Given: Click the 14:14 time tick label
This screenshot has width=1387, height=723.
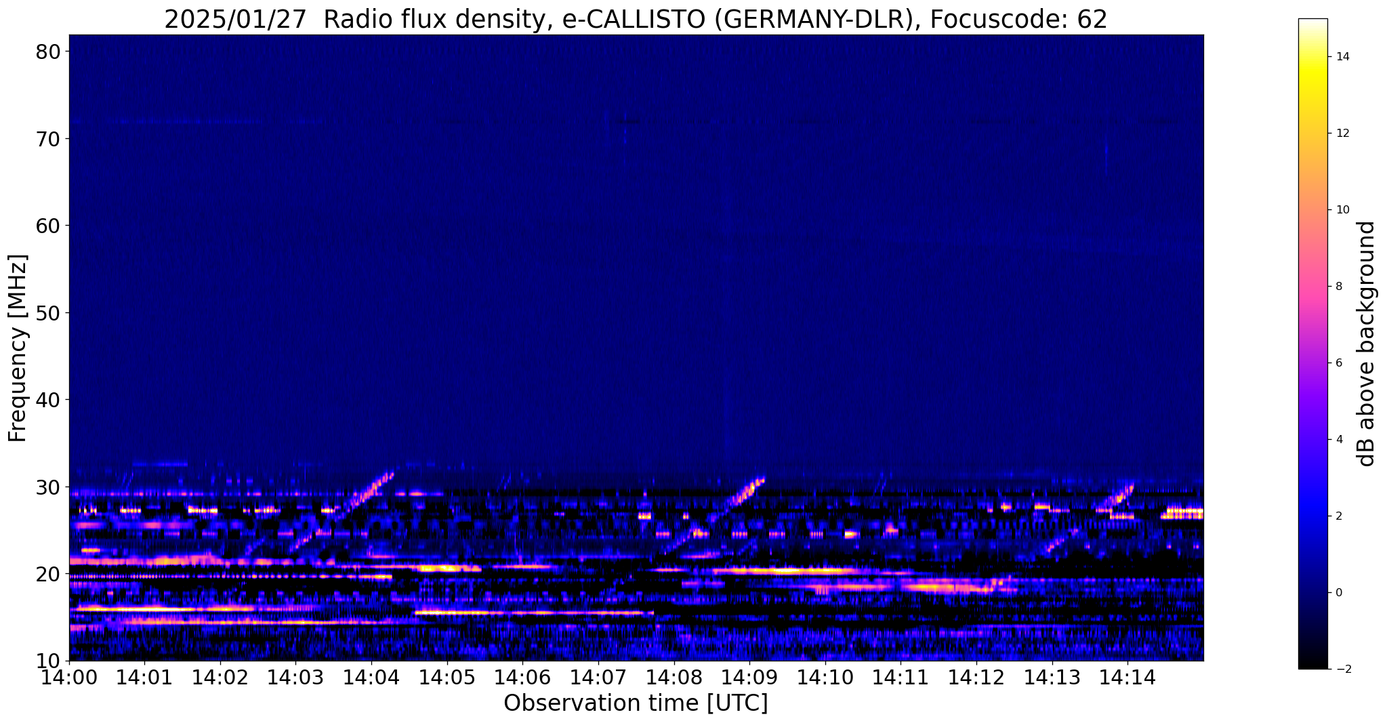Looking at the screenshot, I should (1127, 678).
